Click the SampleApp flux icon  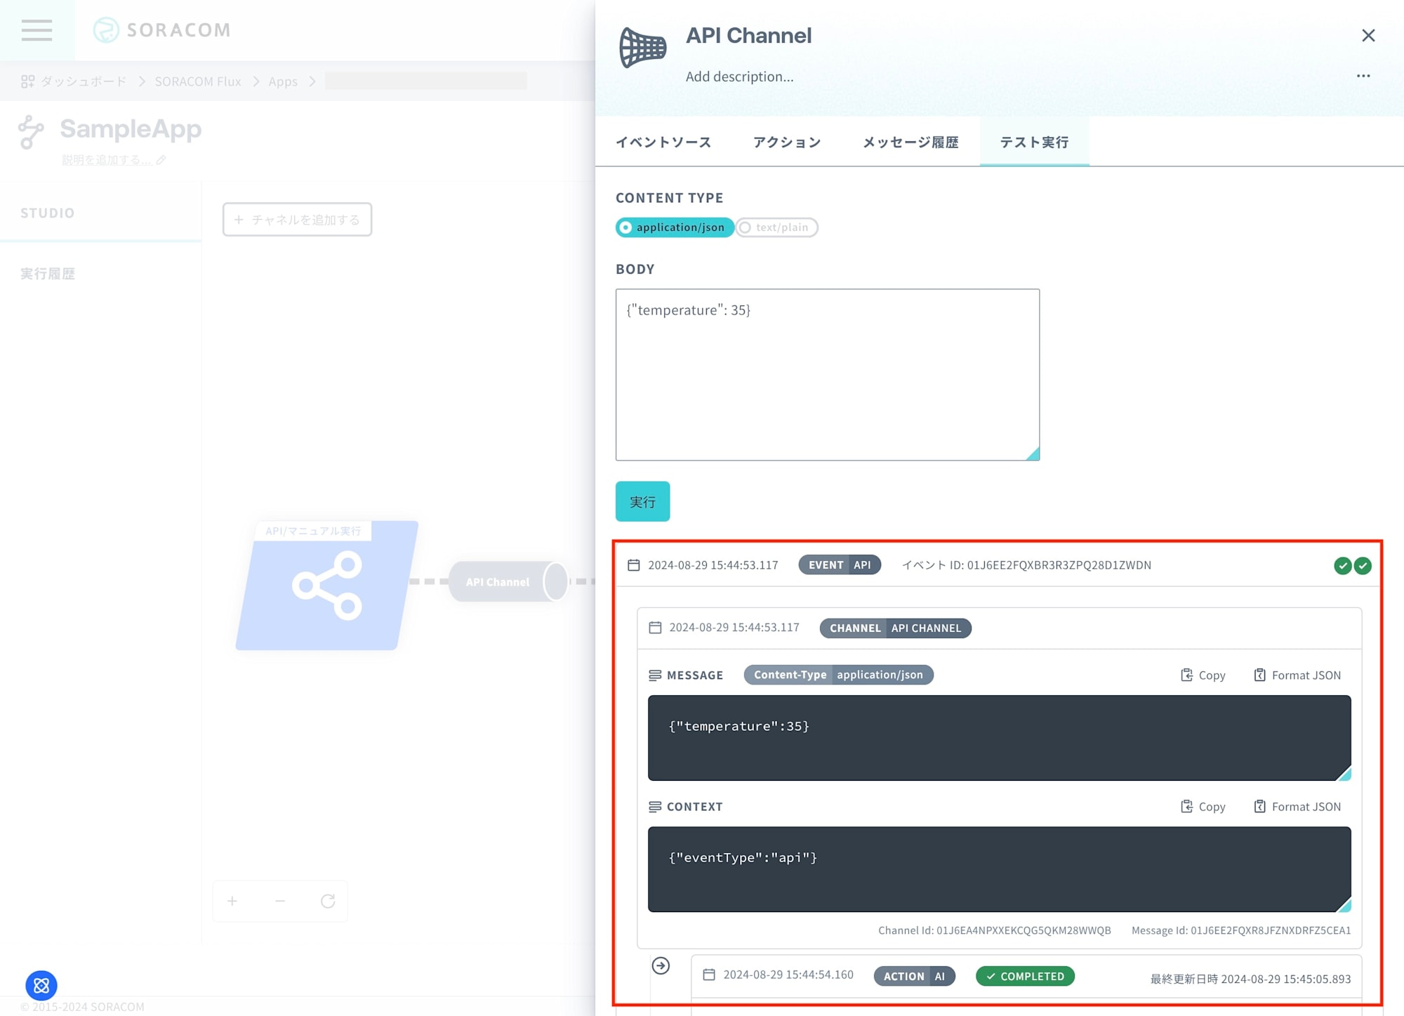click(31, 132)
